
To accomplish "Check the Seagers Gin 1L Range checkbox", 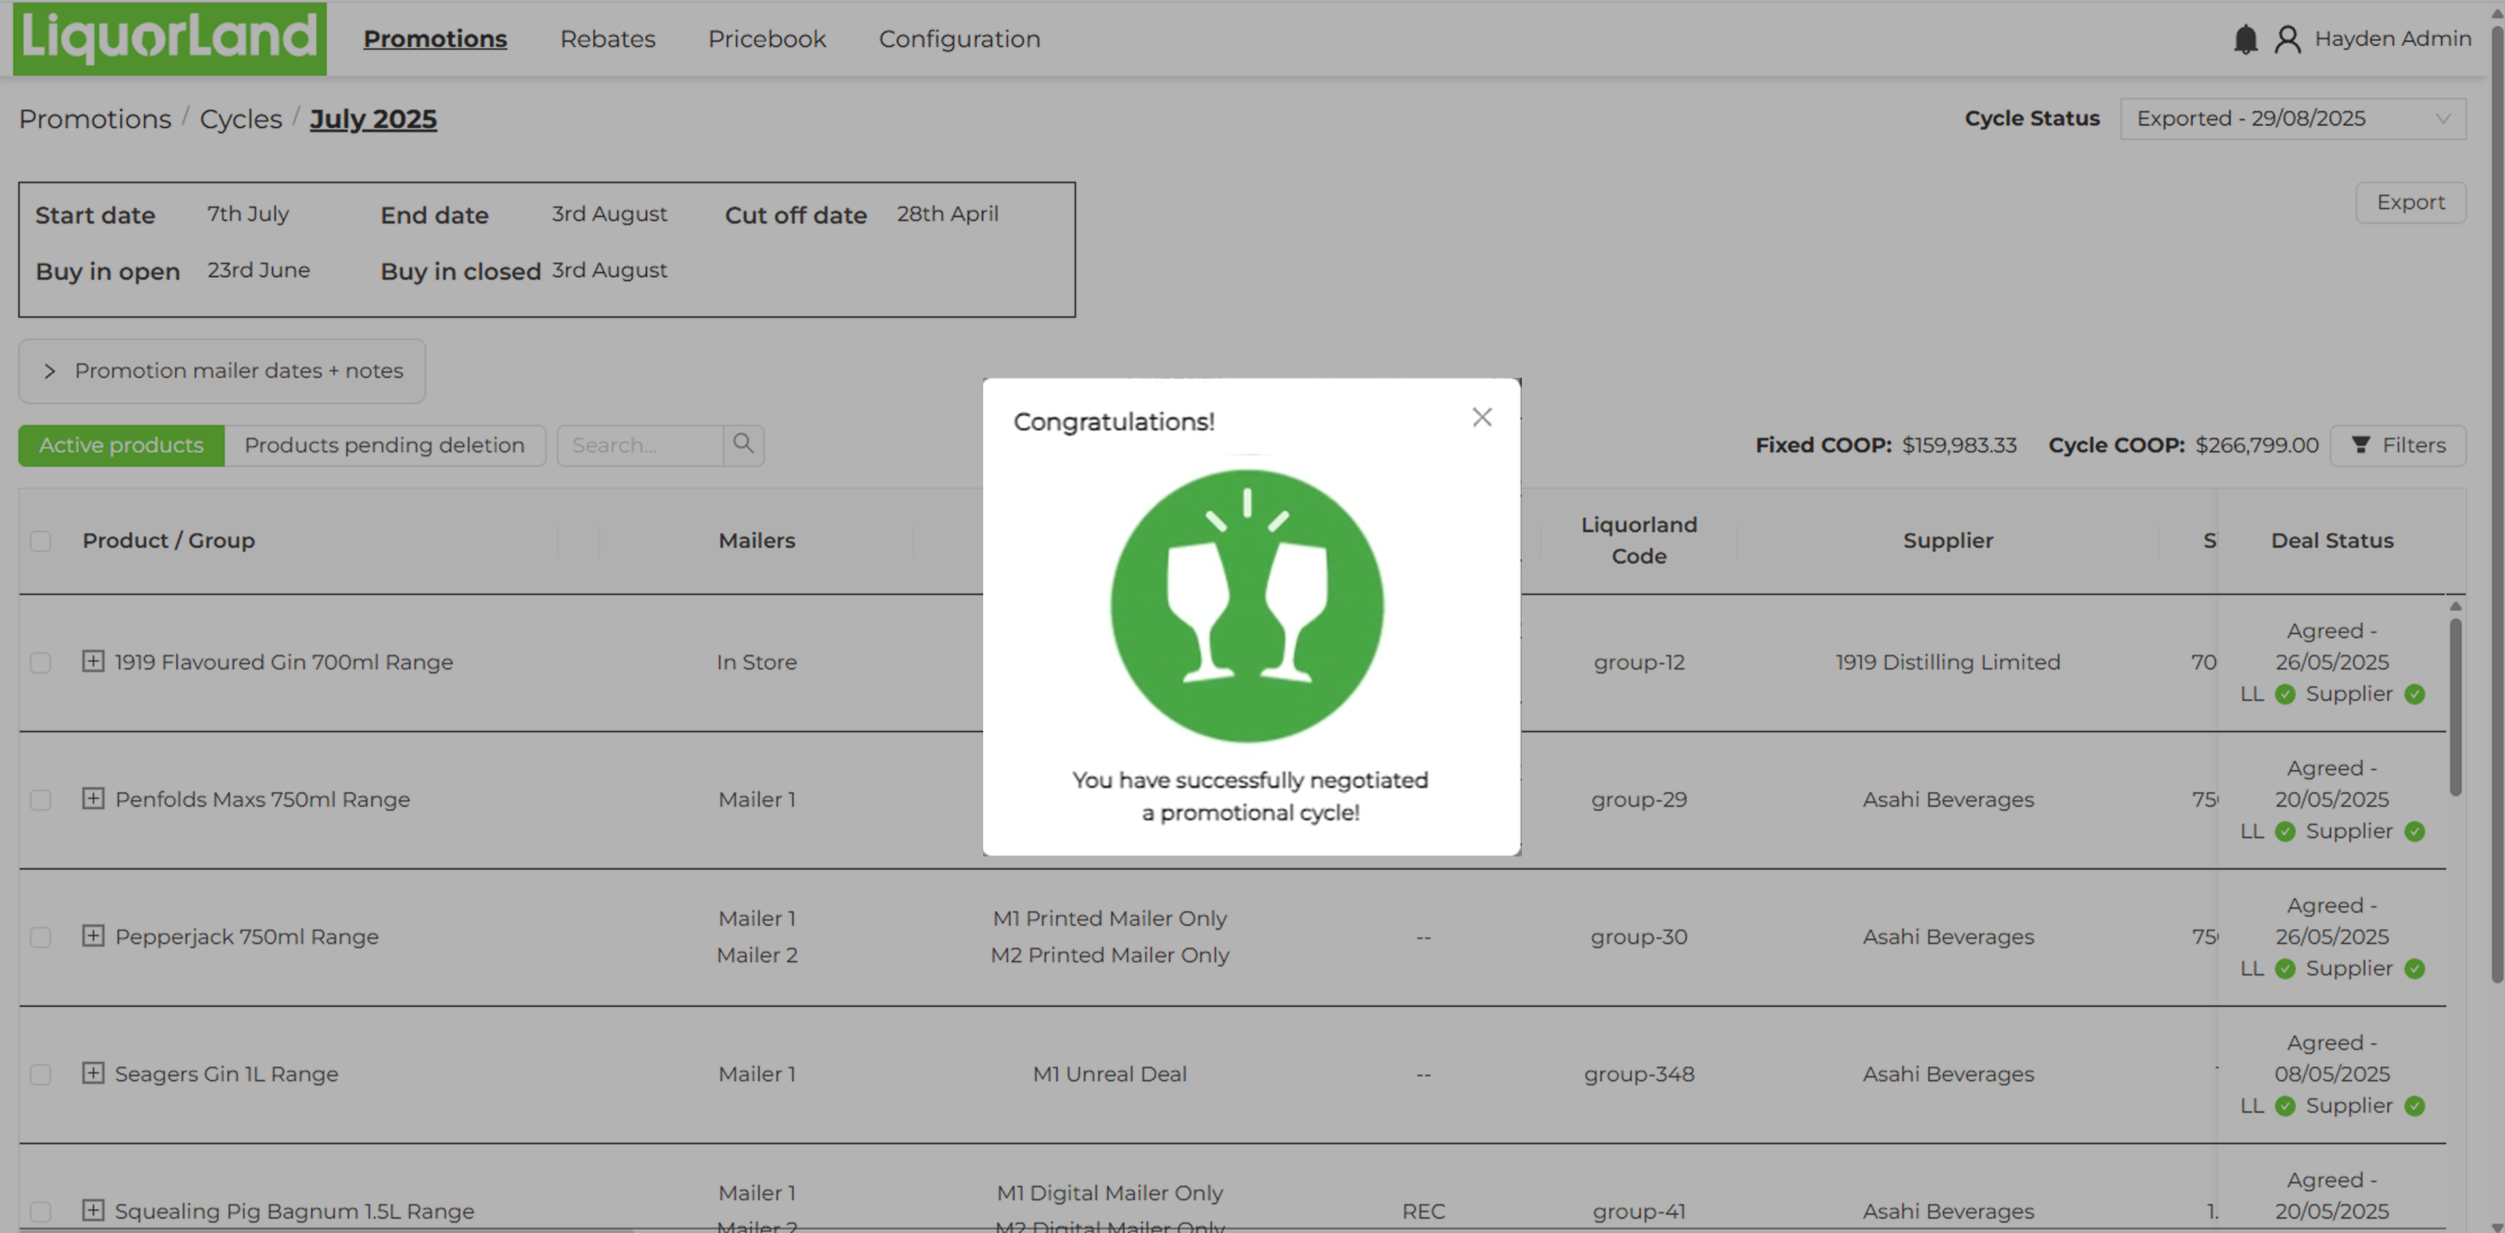I will click(x=41, y=1075).
